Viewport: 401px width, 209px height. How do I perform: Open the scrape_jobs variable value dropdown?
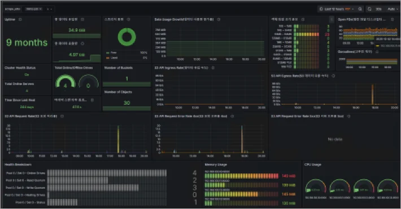38,9
